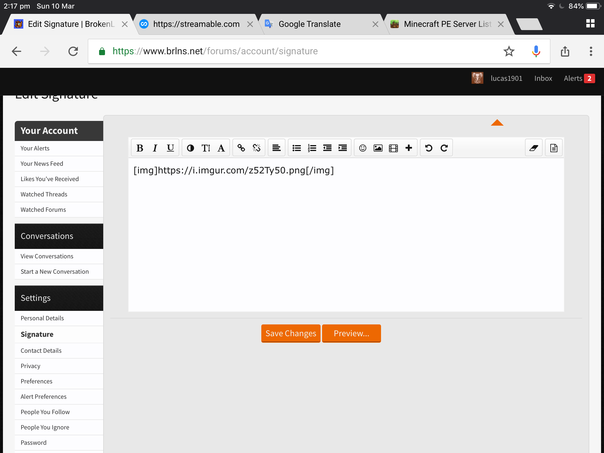
Task: Open Likes You've Received
Action: (x=59, y=179)
